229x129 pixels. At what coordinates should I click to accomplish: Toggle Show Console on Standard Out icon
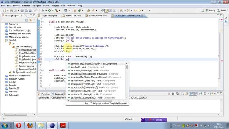point(191,94)
